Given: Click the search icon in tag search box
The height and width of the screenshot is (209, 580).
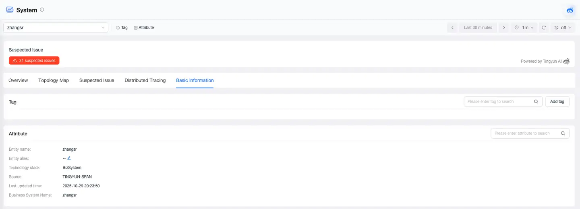Looking at the screenshot, I should (x=536, y=102).
